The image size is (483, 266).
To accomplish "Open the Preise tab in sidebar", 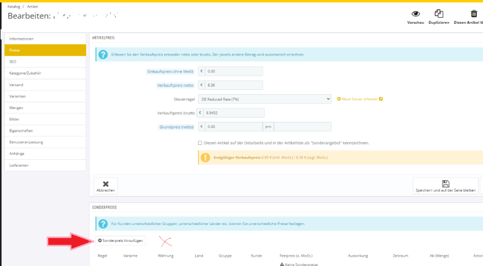I will pos(45,50).
